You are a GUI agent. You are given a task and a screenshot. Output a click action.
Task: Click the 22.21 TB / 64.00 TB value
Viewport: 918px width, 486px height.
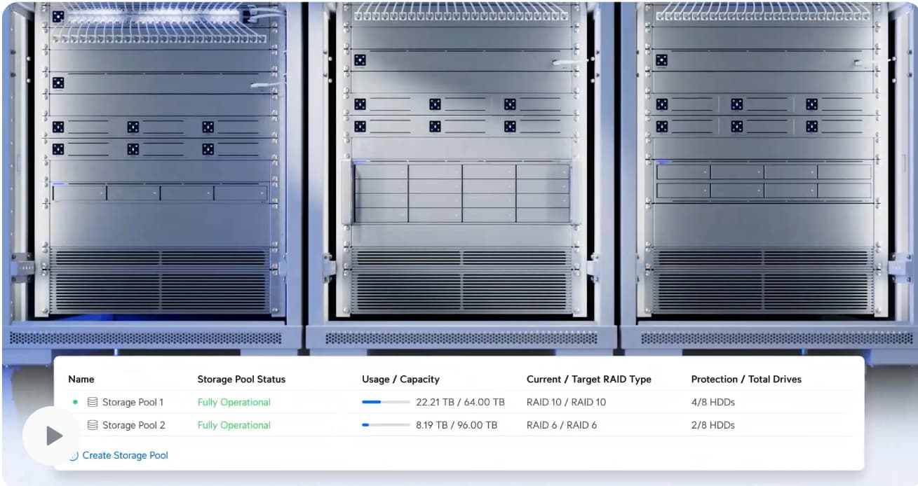click(x=460, y=402)
